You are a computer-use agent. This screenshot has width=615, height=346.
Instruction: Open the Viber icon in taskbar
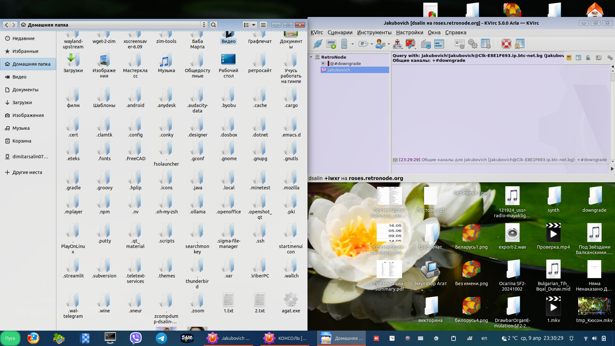(x=136, y=338)
